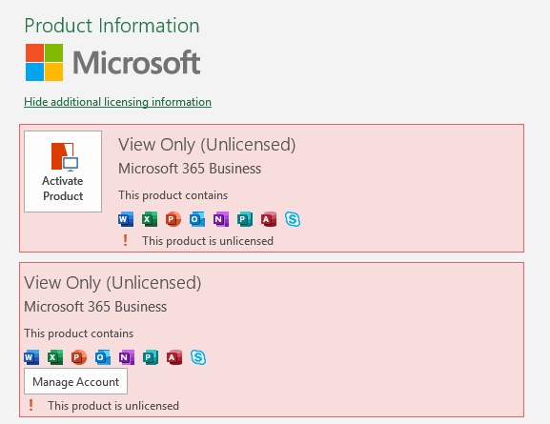This screenshot has width=550, height=424.
Task: Click View Only (Unlicensed) heading in second panel
Action: [x=112, y=283]
